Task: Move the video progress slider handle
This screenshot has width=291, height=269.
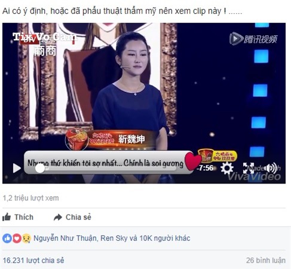Action: 40,169
